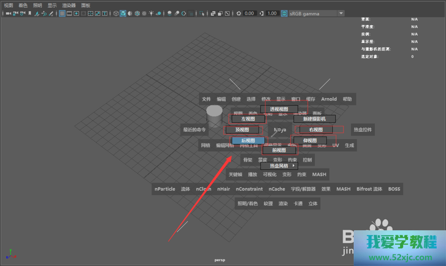The image size is (446, 266).
Task: Select 透视视图 from the marking menu
Action: pyautogui.click(x=279, y=109)
